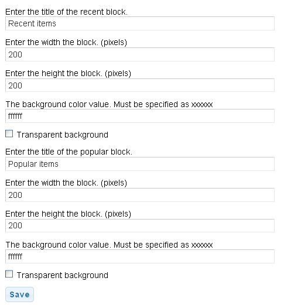Click the recent block background color field
The width and height of the screenshot is (294, 305).
click(x=140, y=116)
